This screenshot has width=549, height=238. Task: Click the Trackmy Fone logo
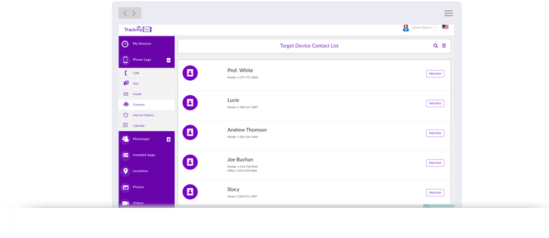pos(138,30)
